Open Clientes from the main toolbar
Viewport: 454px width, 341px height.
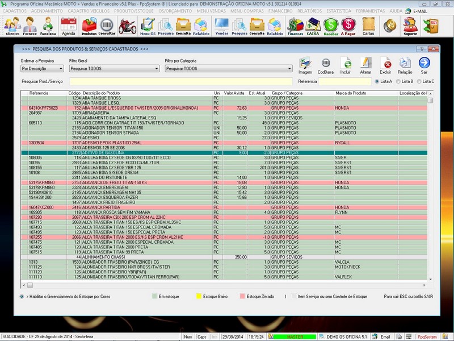pyautogui.click(x=12, y=26)
